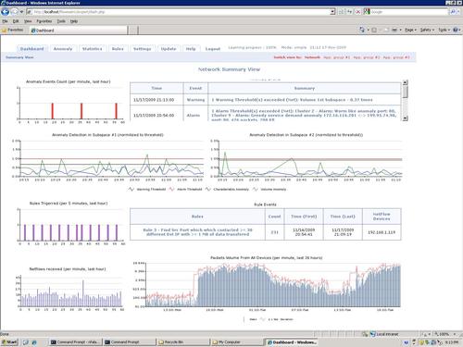Open the Favorites menu
The height and width of the screenshot is (347, 463).
click(x=44, y=21)
